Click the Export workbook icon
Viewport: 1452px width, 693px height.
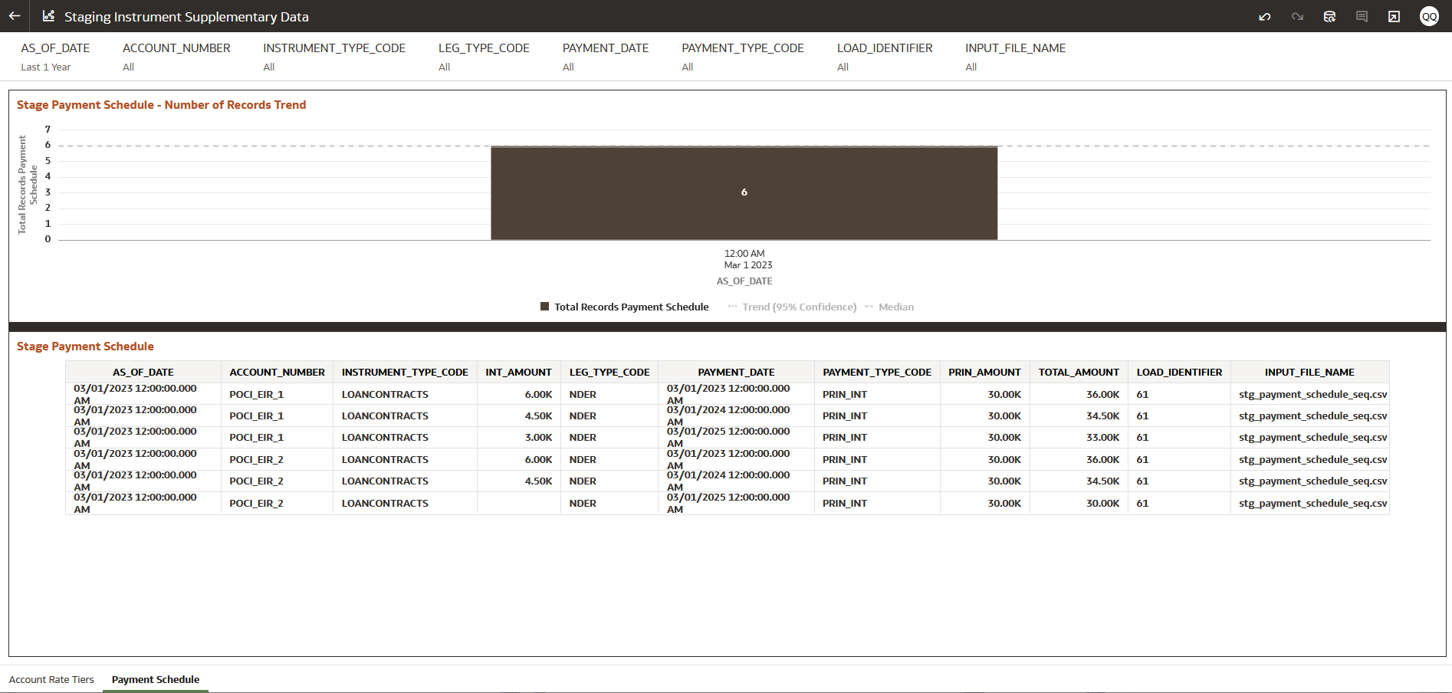[1394, 16]
